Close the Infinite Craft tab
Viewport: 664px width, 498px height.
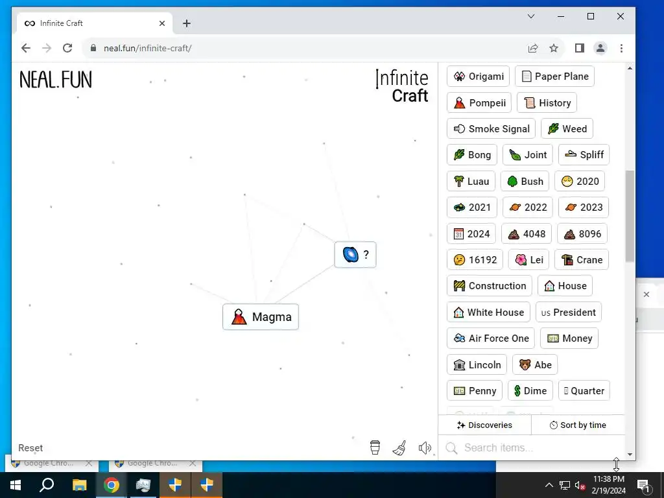(161, 23)
